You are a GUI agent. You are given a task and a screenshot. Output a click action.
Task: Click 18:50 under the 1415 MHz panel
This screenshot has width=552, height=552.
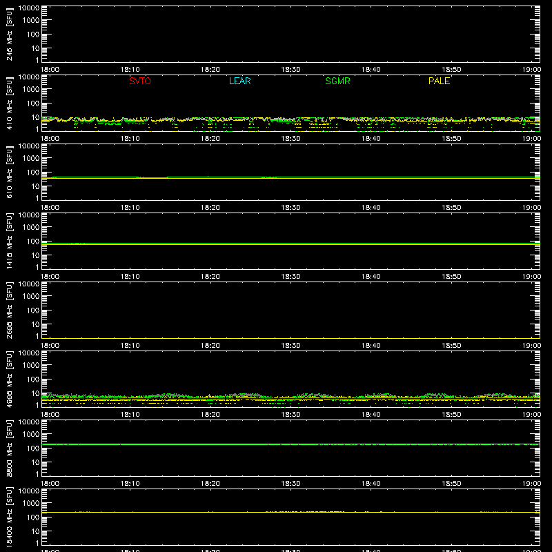pyautogui.click(x=452, y=277)
